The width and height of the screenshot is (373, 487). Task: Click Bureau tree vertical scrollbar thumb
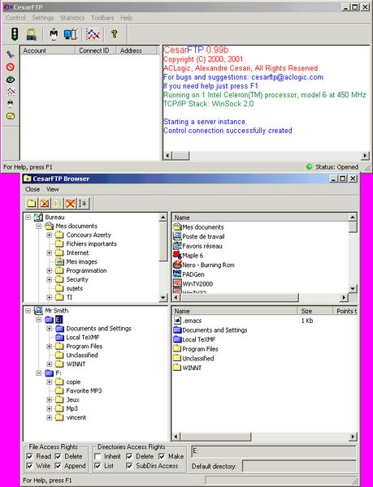point(163,242)
